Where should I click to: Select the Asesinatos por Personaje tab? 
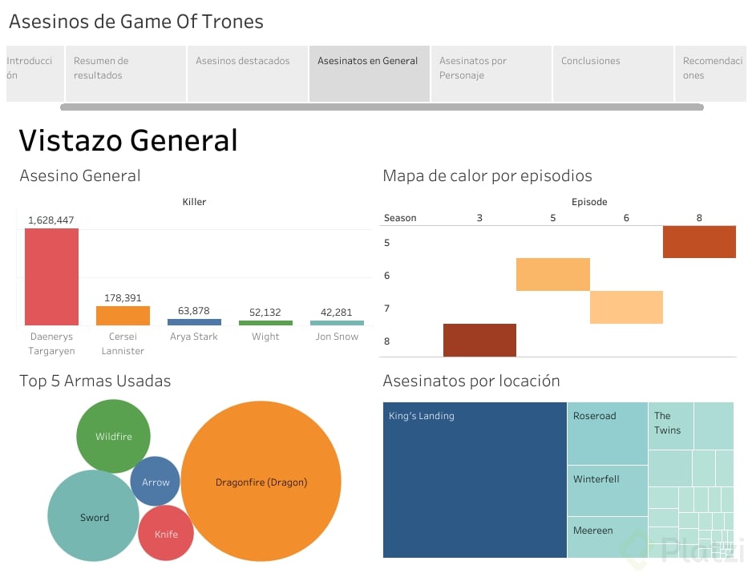[x=491, y=73]
